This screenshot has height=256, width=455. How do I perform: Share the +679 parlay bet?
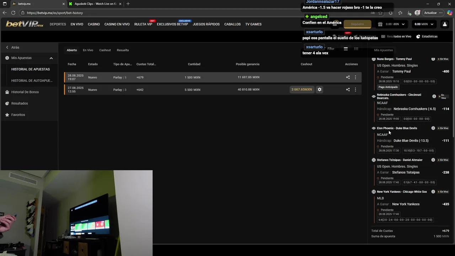tap(348, 77)
